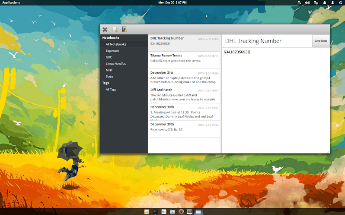345x215 pixels.
Task: Select the DHL Tracking Number note in list
Action: [184, 43]
